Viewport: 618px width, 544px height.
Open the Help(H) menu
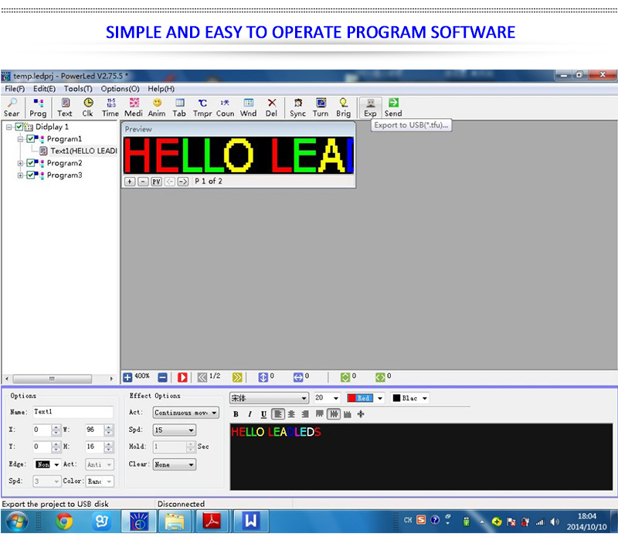[x=161, y=89]
